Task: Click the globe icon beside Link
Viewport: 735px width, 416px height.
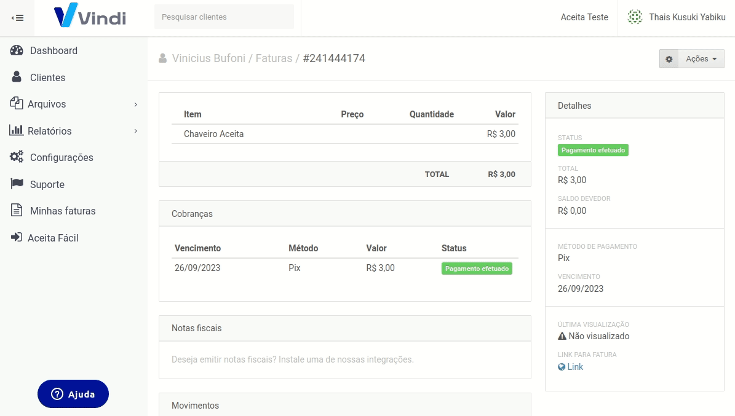Action: [x=562, y=367]
